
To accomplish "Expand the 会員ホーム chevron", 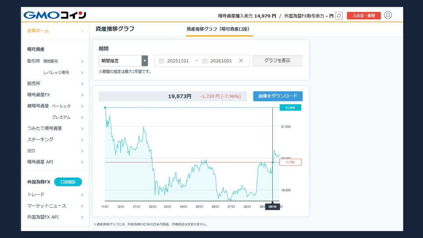I will point(82,31).
